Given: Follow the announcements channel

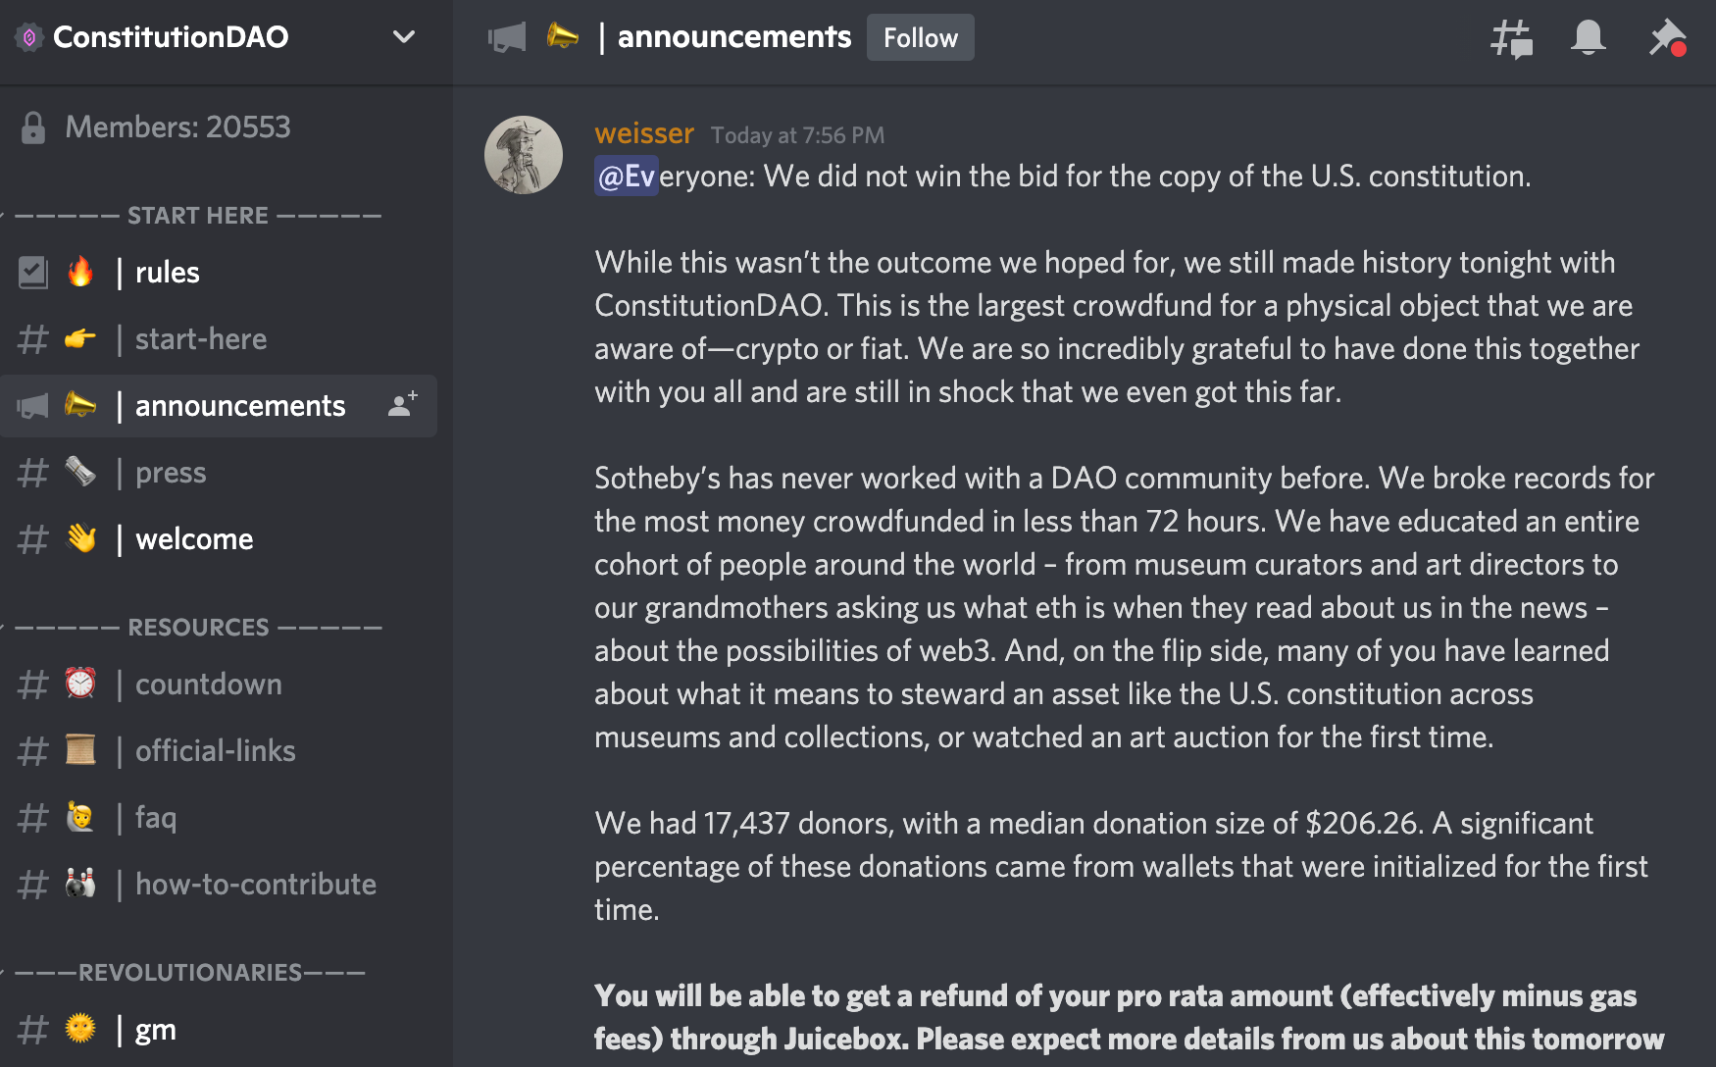Looking at the screenshot, I should [920, 37].
